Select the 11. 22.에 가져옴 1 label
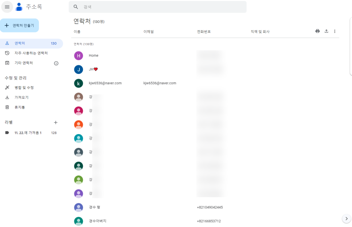The image size is (352, 227). point(28,133)
